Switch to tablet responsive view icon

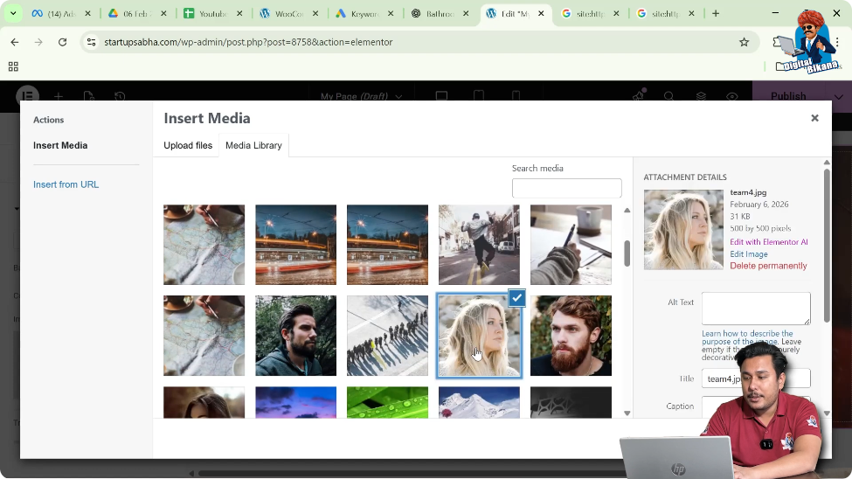click(x=479, y=96)
